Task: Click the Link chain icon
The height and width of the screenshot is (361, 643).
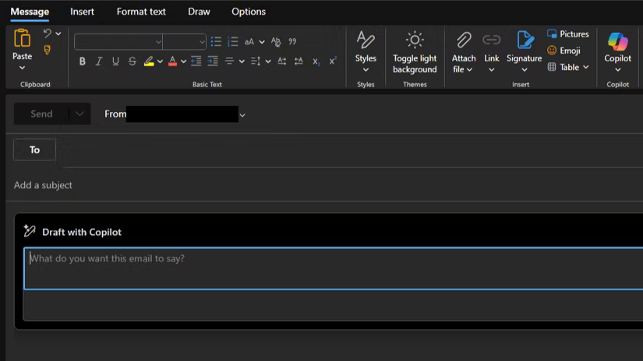Action: click(x=491, y=40)
